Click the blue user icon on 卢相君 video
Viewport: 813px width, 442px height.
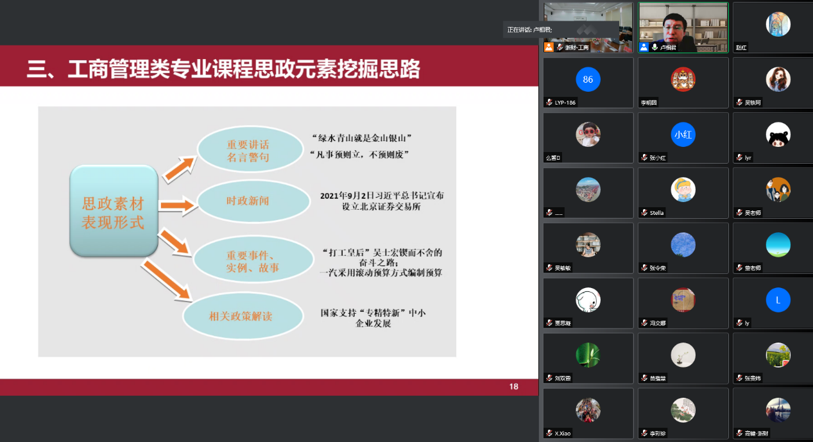coord(644,47)
